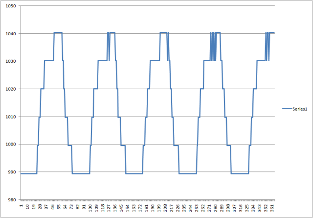Select the 1020 label on the Y axis
Viewport: 313px width, 218px height.
(x=11, y=89)
